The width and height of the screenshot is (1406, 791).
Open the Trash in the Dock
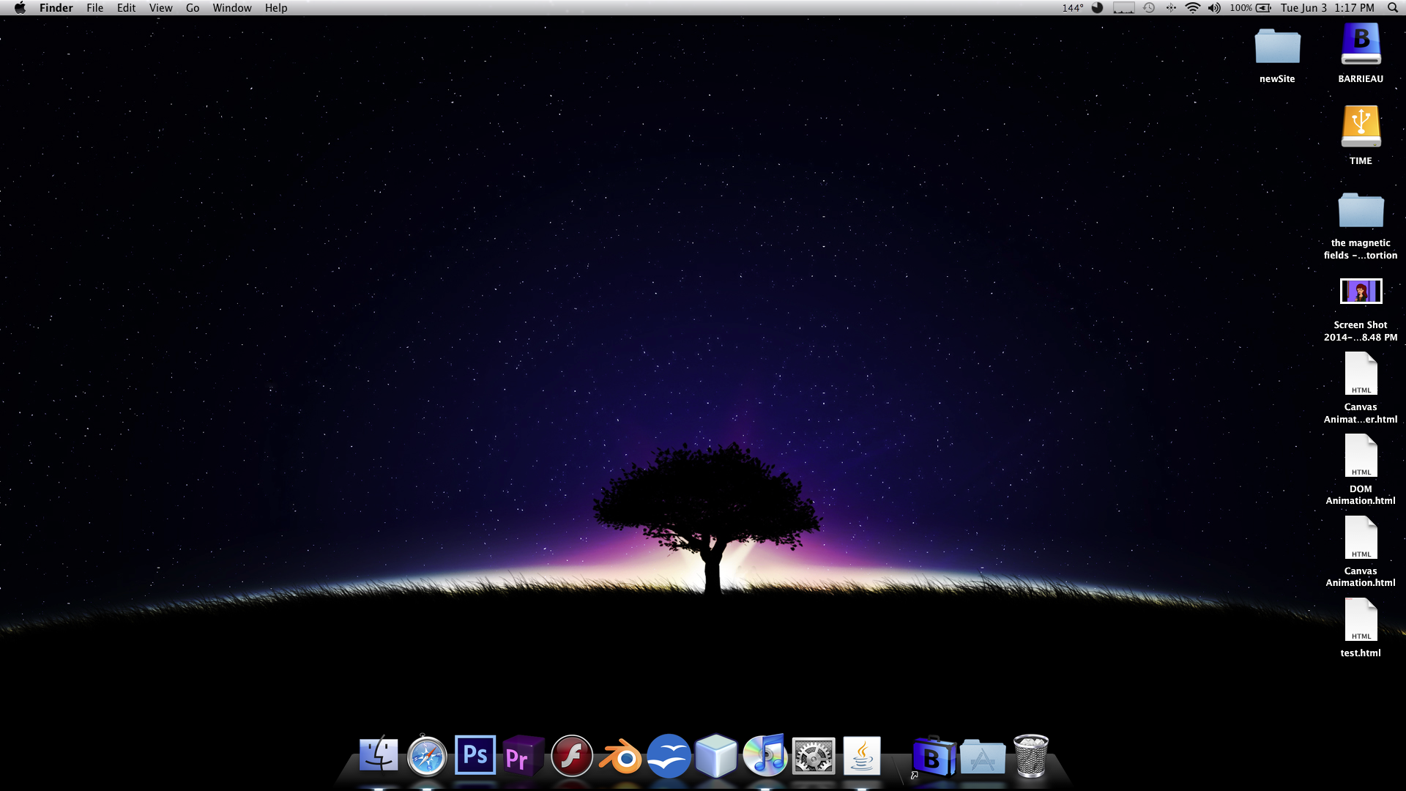(x=1030, y=755)
